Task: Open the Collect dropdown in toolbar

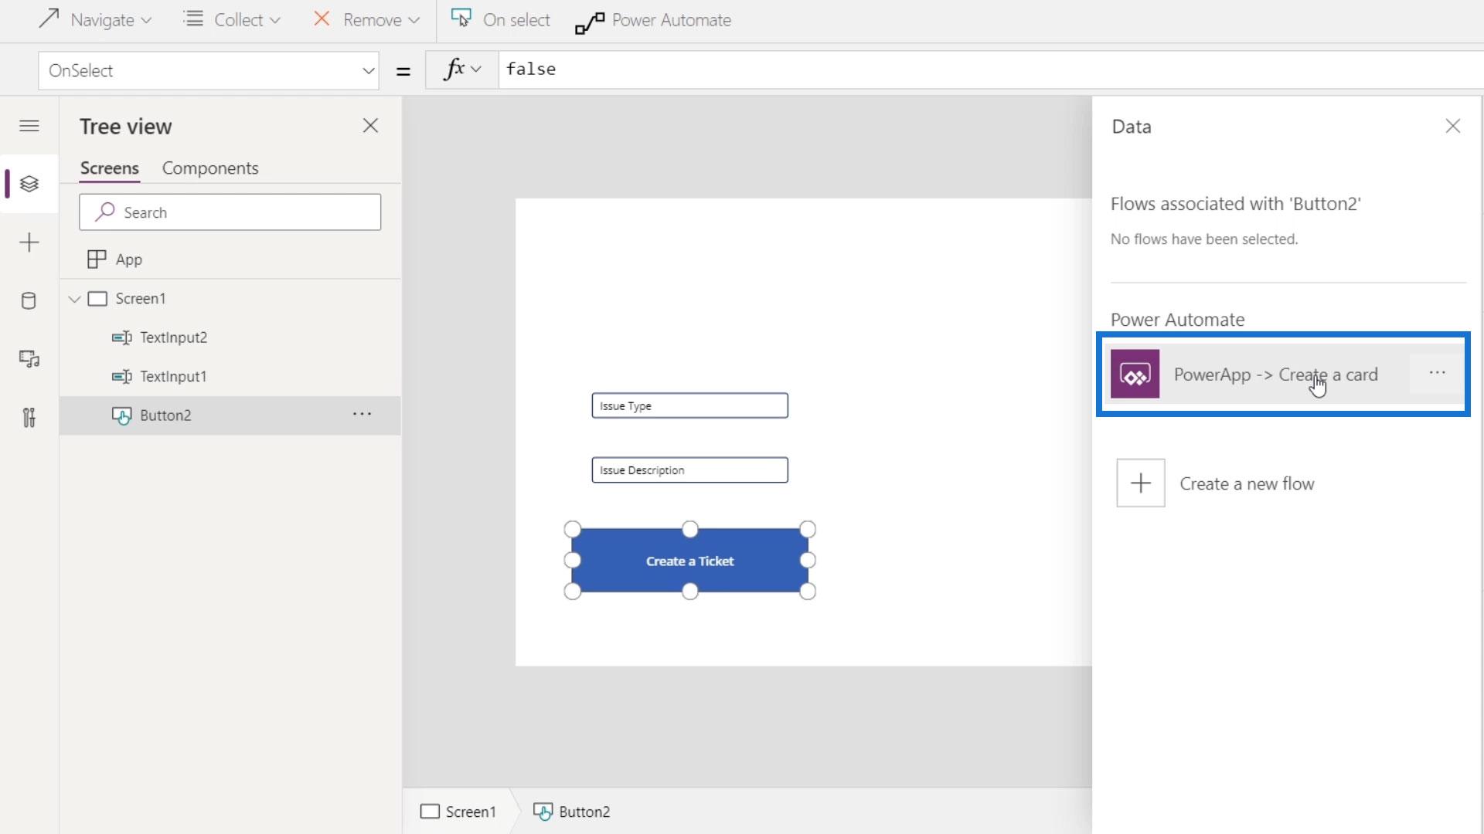Action: click(x=232, y=20)
